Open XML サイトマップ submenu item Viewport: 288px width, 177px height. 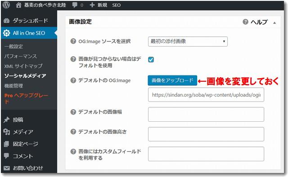(x=23, y=66)
